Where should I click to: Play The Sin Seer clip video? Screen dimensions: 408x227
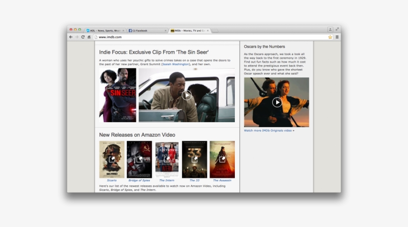tap(187, 95)
